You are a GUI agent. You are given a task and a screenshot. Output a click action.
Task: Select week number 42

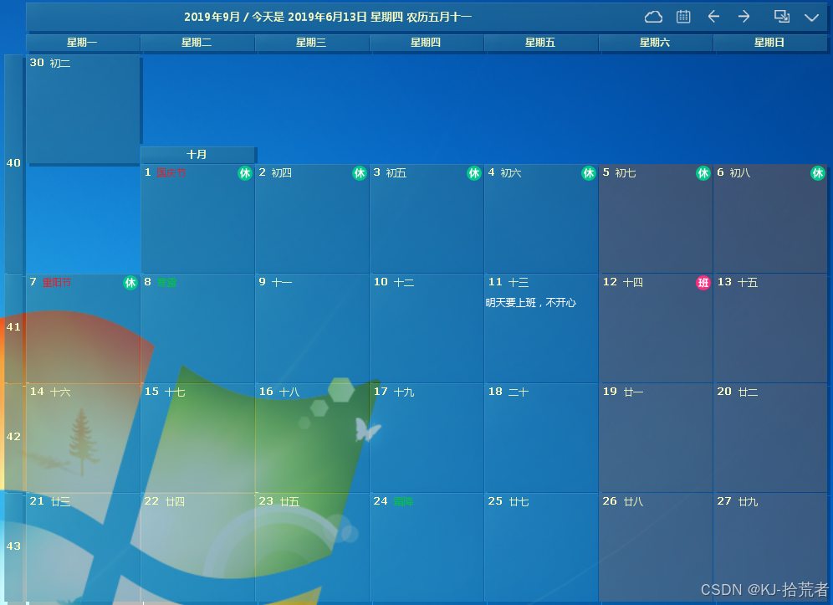14,437
